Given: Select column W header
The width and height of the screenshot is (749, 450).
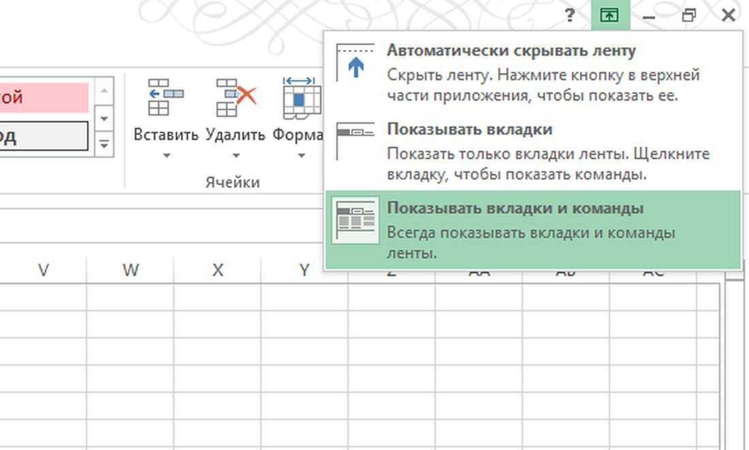Looking at the screenshot, I should tap(131, 270).
